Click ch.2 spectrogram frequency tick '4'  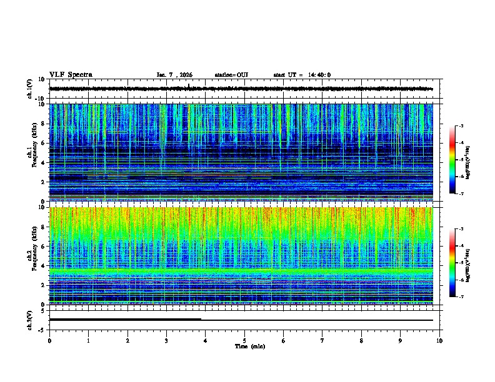(43, 266)
